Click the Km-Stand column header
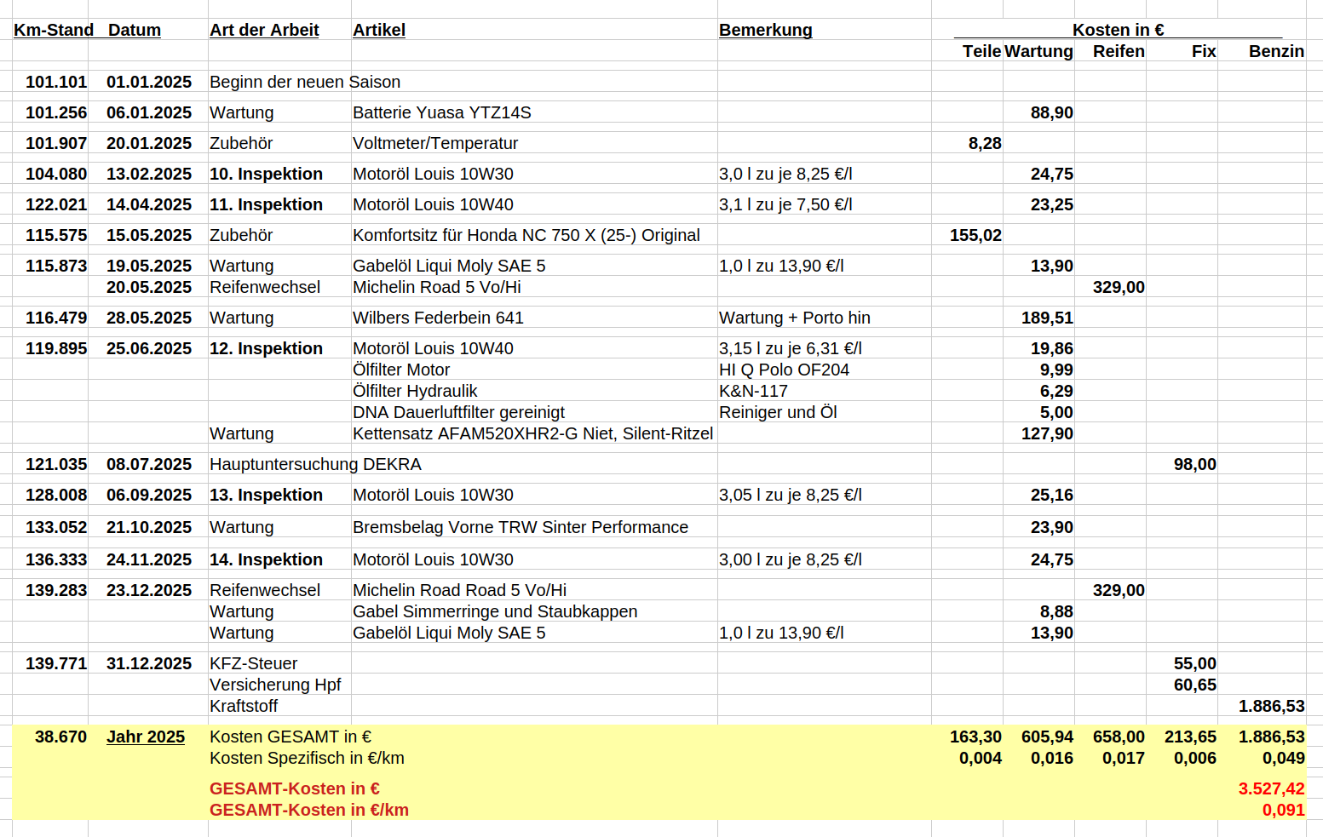 tap(53, 30)
